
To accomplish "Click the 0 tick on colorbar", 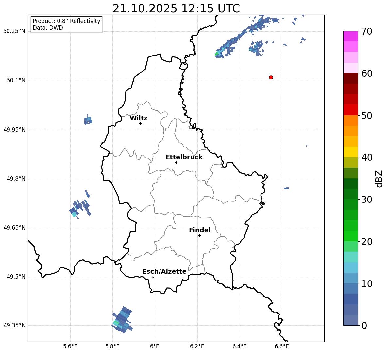I will [364, 325].
